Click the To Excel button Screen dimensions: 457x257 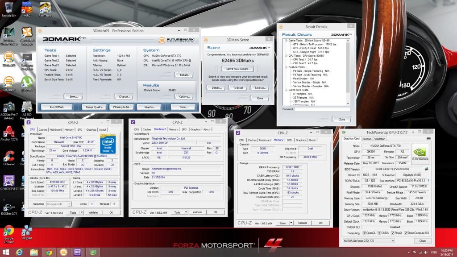[x=238, y=88]
